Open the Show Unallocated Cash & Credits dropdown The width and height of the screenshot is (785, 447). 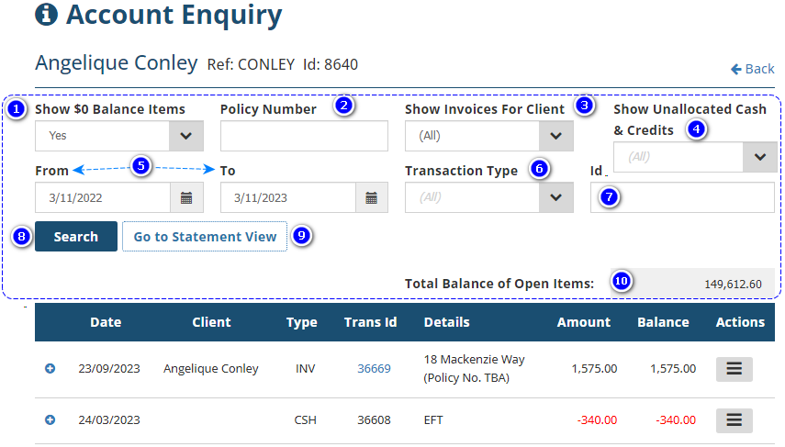tap(759, 157)
